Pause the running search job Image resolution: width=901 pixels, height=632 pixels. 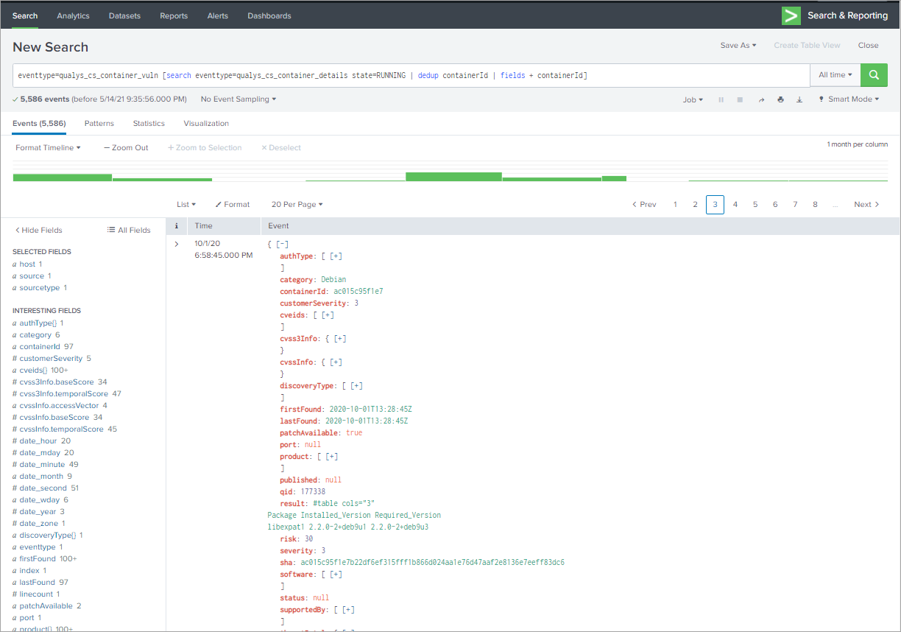[x=721, y=98]
